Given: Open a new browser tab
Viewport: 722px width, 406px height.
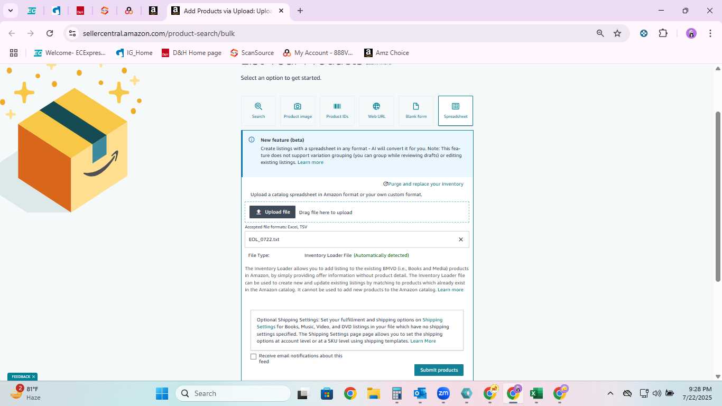Looking at the screenshot, I should 300,11.
